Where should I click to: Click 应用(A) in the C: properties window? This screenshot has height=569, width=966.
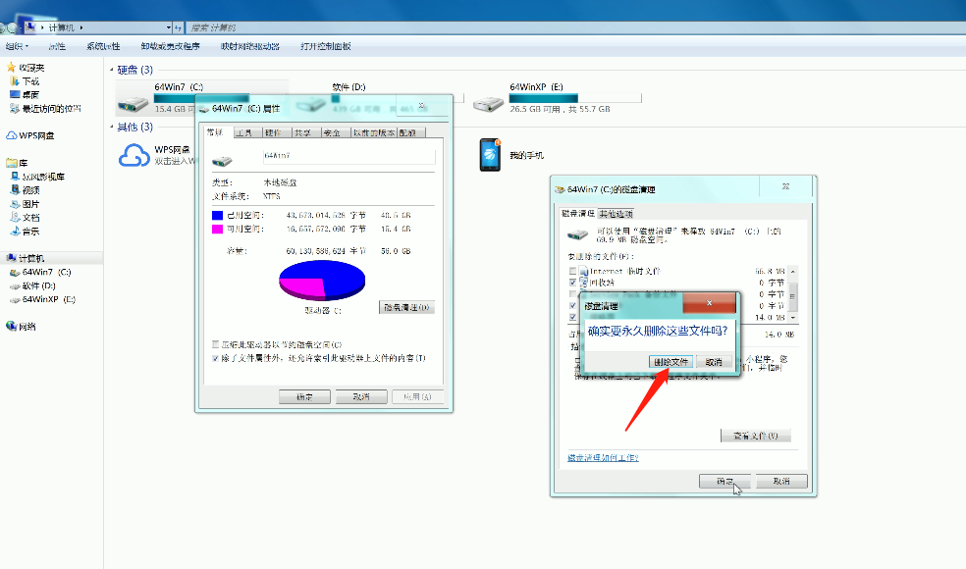pyautogui.click(x=417, y=396)
